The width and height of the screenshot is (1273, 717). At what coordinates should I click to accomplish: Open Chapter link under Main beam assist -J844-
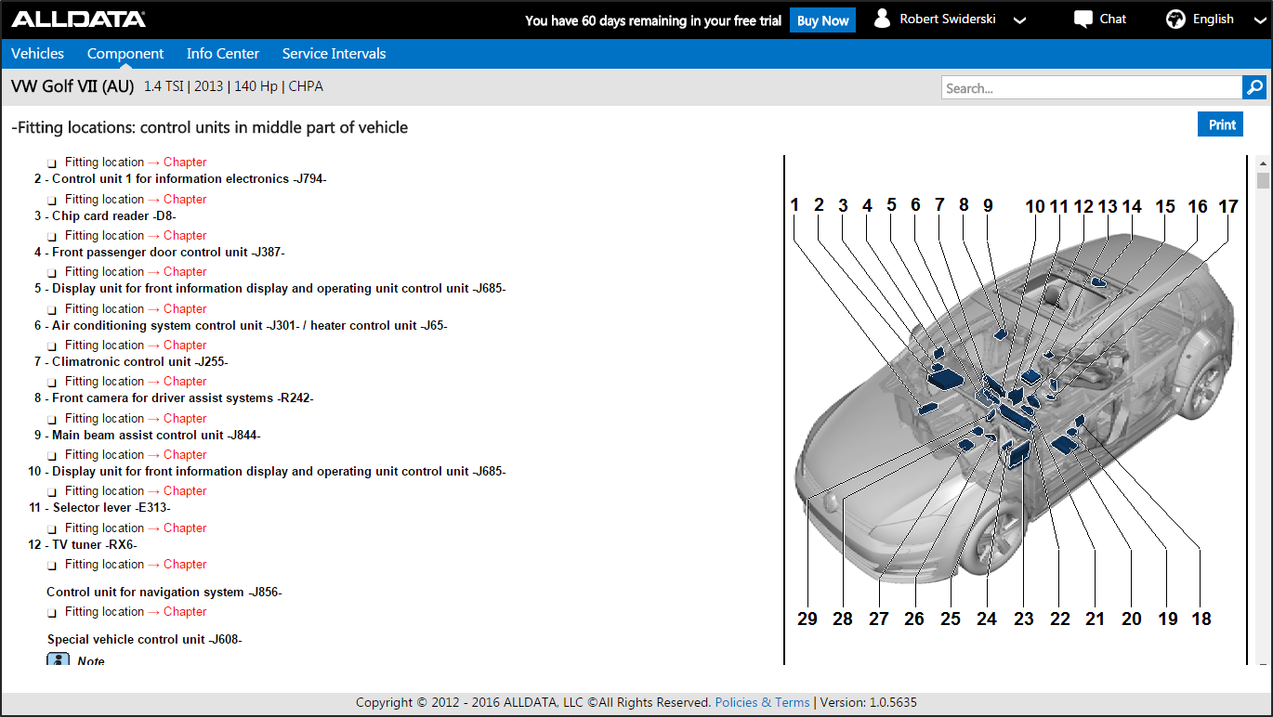185,454
